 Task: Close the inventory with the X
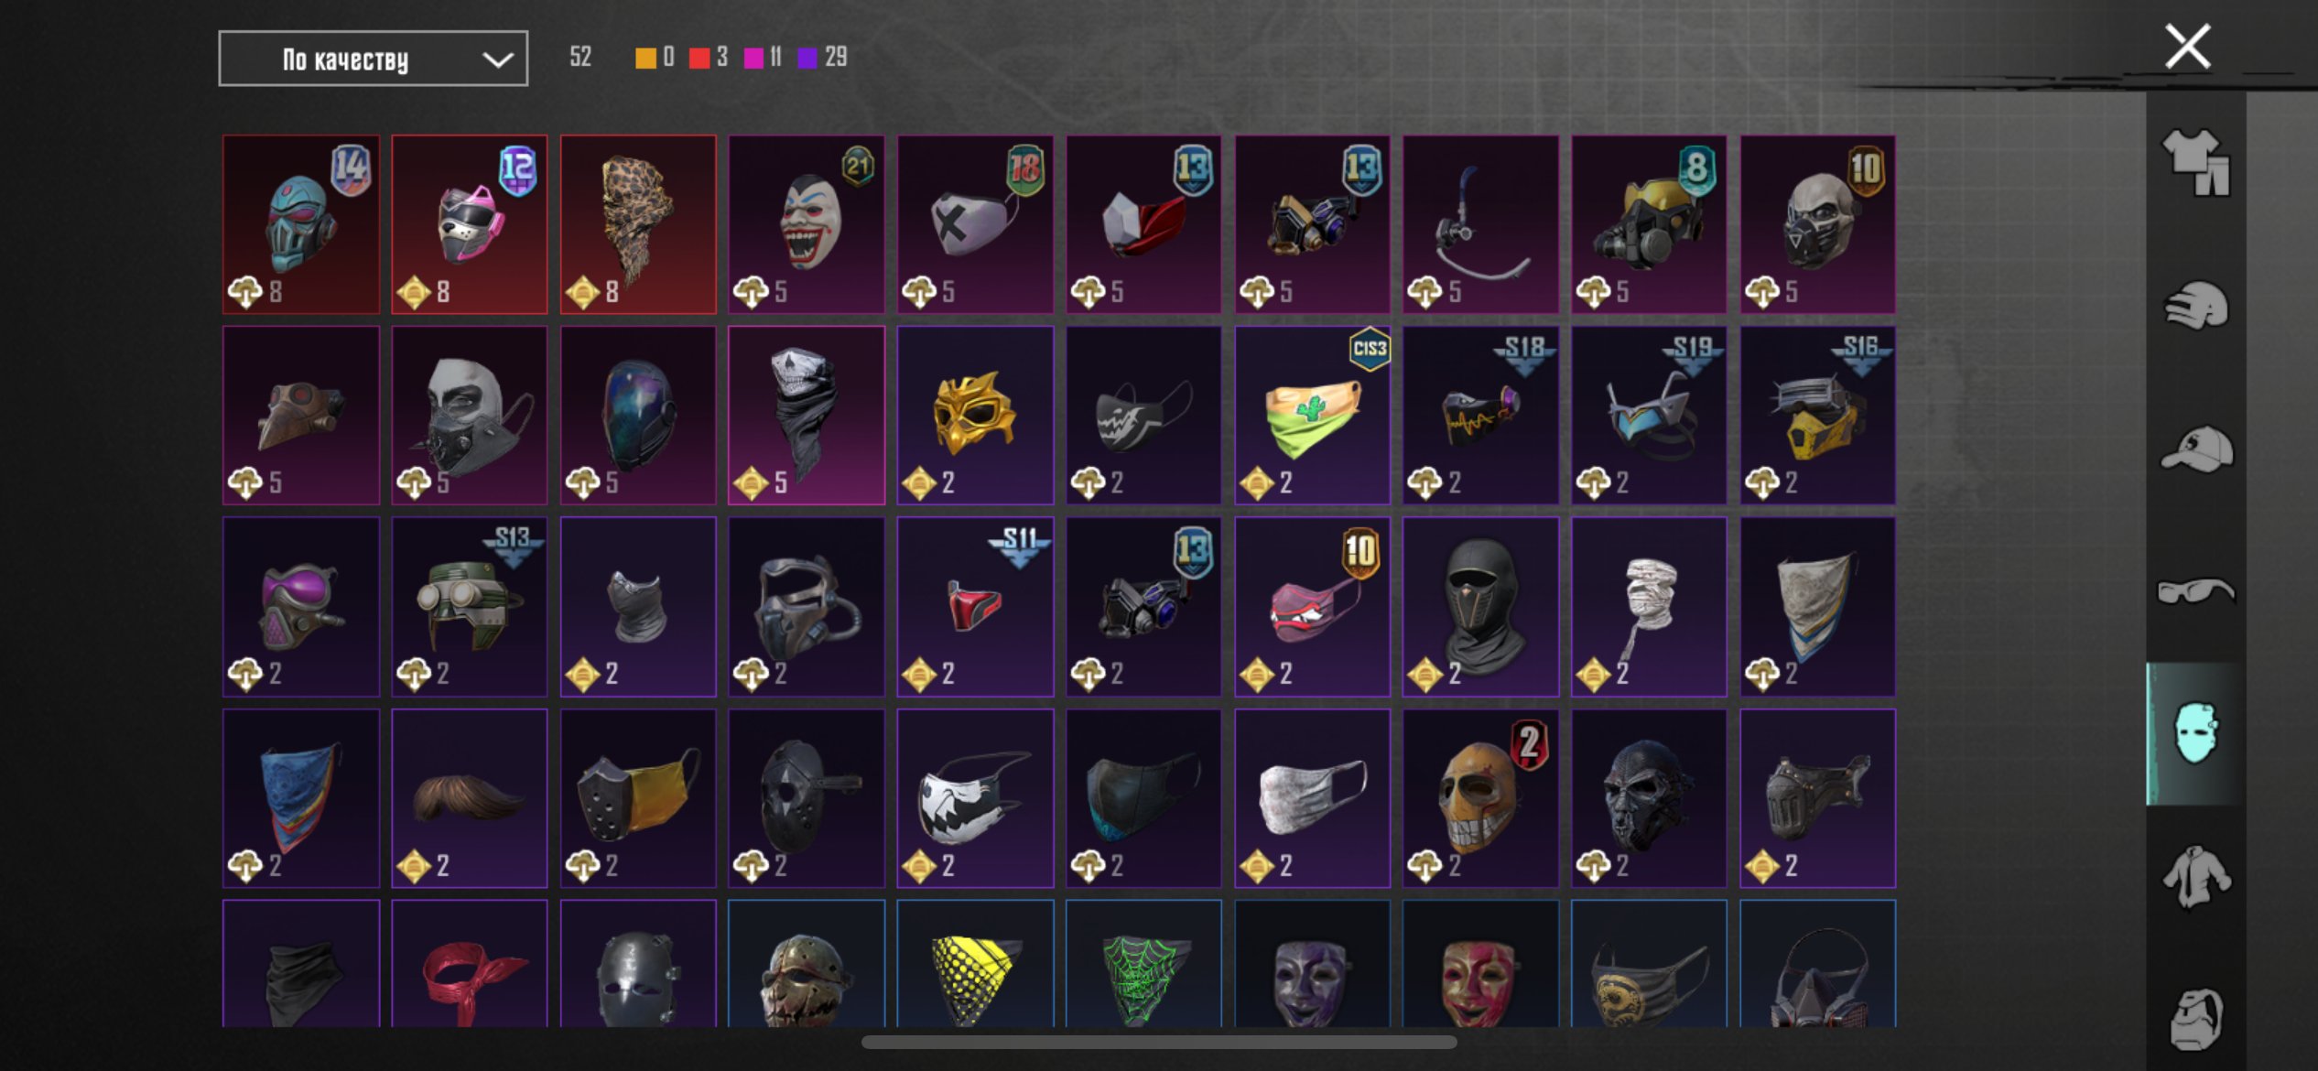(2187, 46)
